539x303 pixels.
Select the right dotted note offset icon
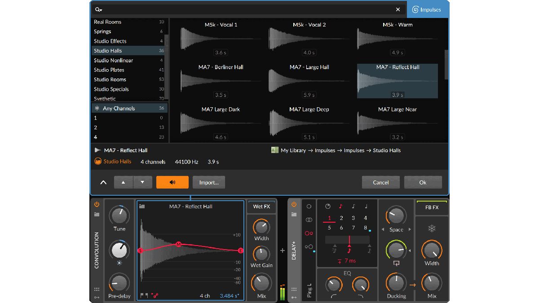click(x=369, y=249)
